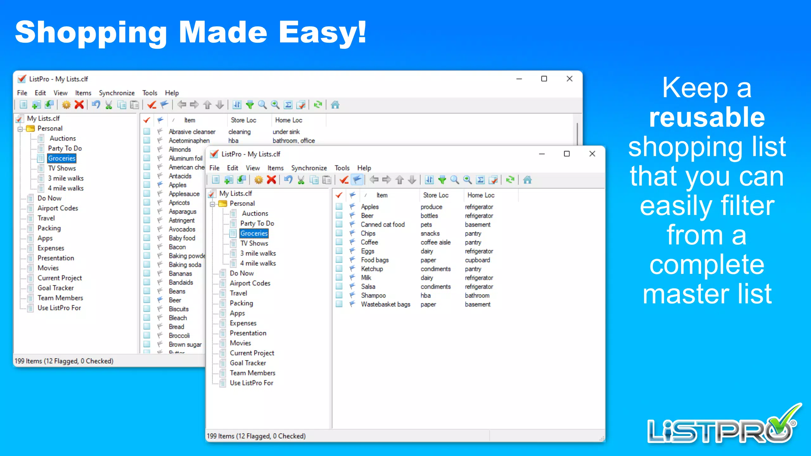Image resolution: width=811 pixels, height=456 pixels.
Task: Toggle the flag next to Ketchup in front window
Action: click(352, 269)
